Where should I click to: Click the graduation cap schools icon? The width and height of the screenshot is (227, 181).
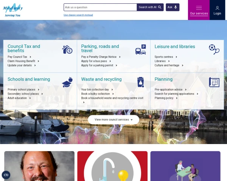tap(67, 82)
